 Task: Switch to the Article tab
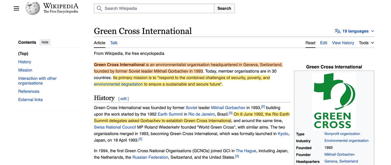pyautogui.click(x=100, y=43)
